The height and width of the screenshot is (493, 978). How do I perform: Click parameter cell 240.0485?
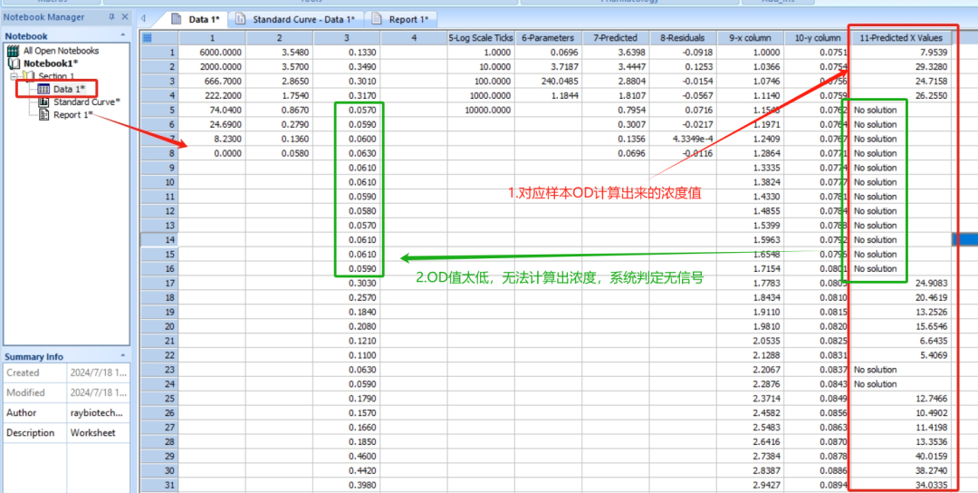point(548,82)
